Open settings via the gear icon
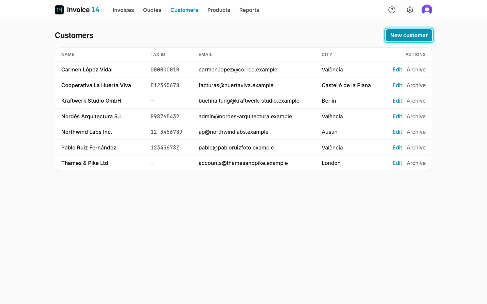This screenshot has width=487, height=304. click(410, 10)
